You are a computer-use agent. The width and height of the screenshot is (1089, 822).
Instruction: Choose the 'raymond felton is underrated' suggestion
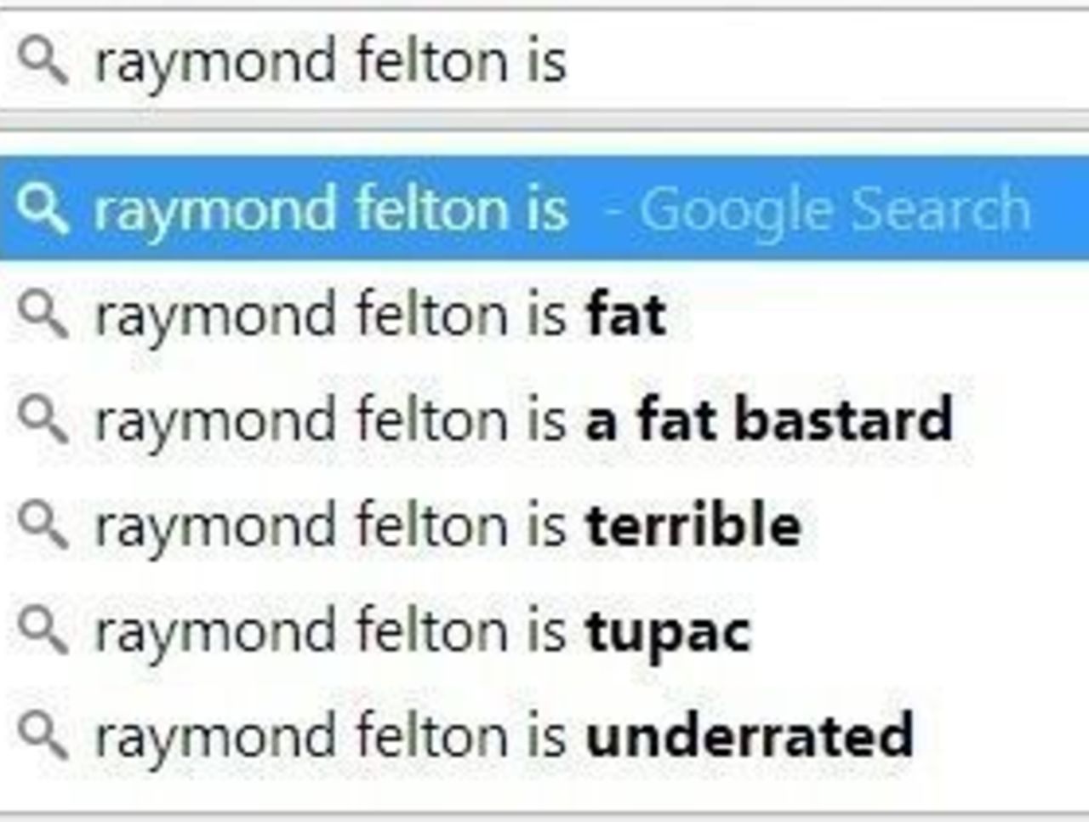504,736
